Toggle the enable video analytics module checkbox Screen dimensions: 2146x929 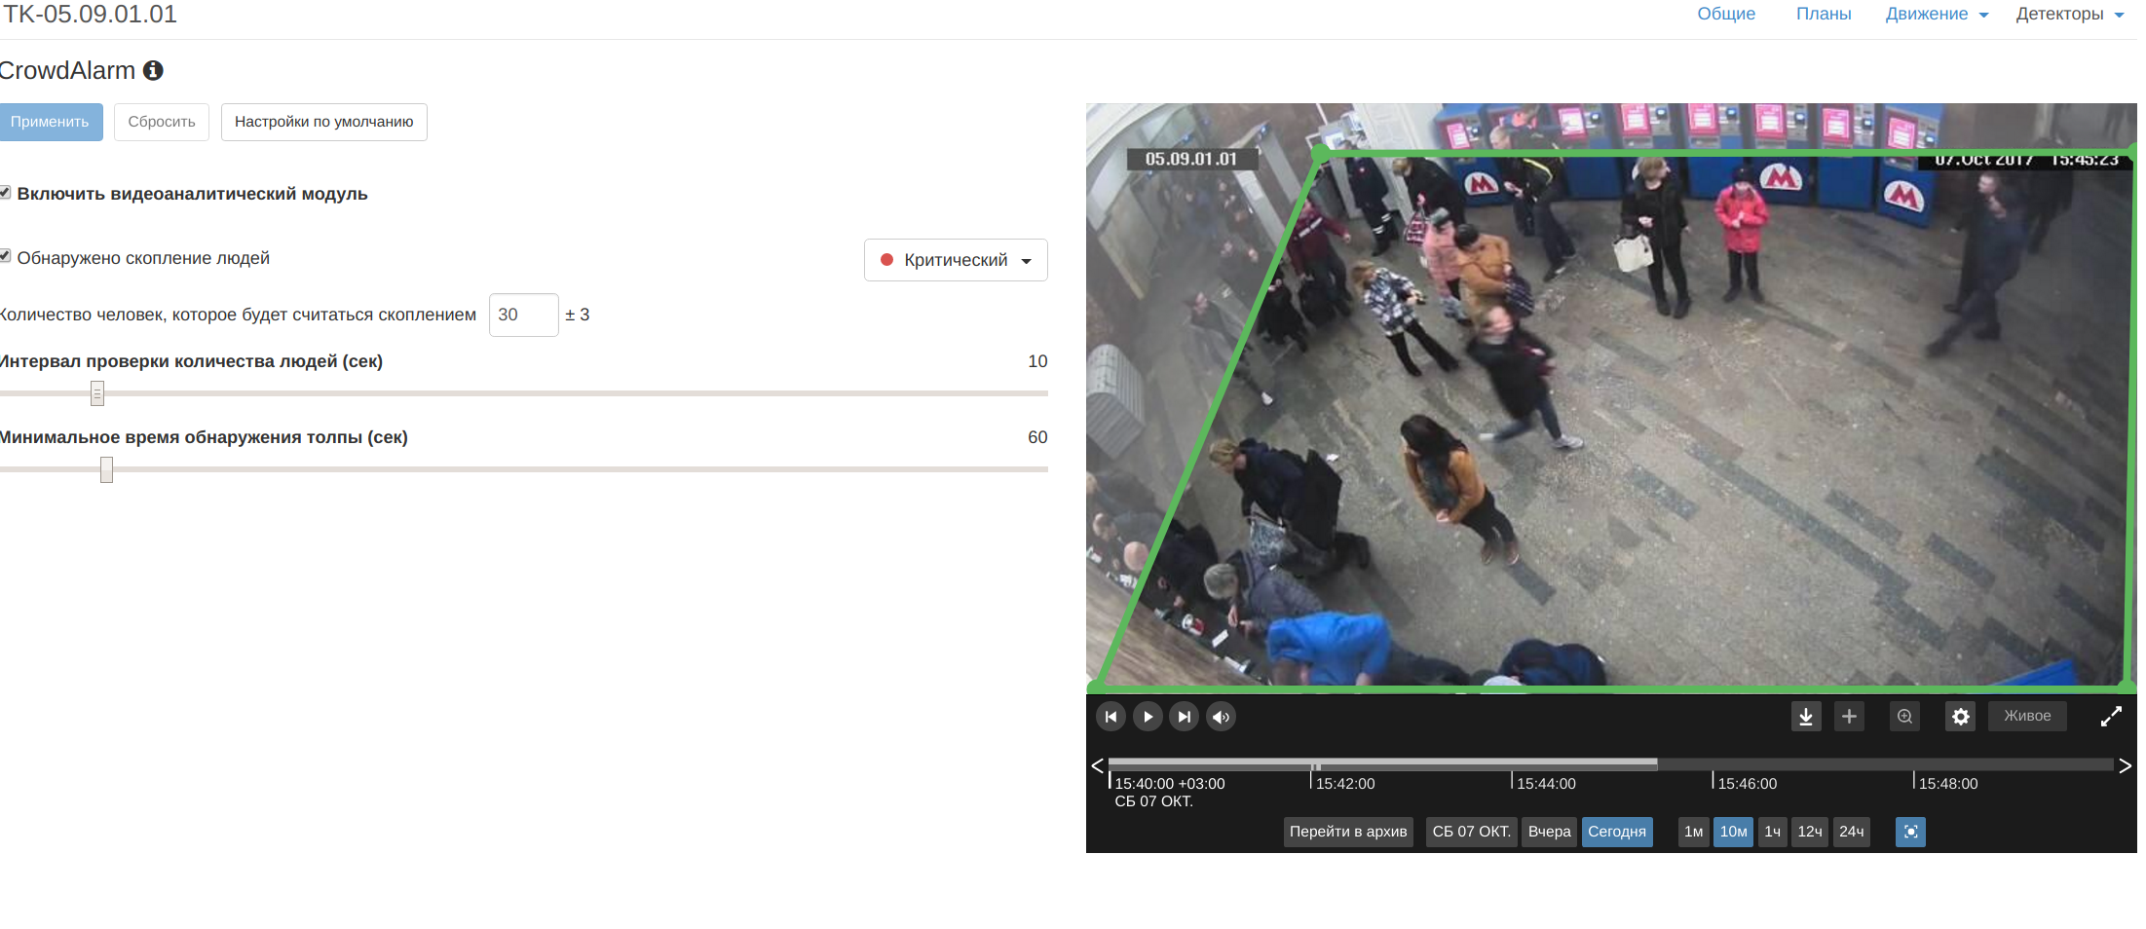click(5, 193)
